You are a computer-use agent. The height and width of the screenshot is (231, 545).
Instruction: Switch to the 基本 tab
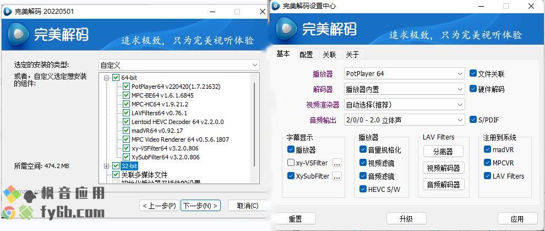[x=283, y=54]
